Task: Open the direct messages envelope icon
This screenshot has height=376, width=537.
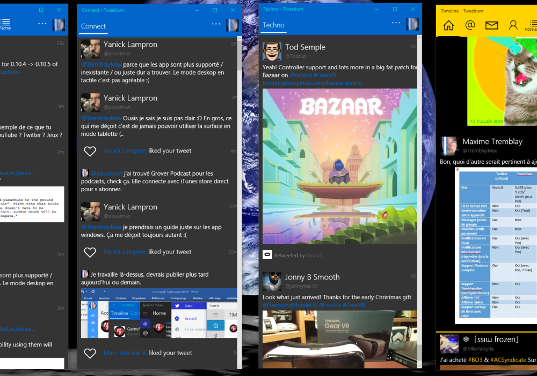Action: [x=491, y=25]
